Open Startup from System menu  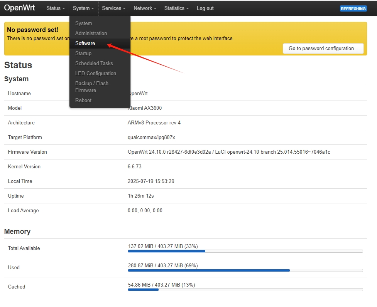pyautogui.click(x=100, y=53)
